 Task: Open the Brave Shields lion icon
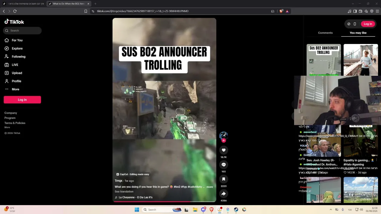[281, 11]
